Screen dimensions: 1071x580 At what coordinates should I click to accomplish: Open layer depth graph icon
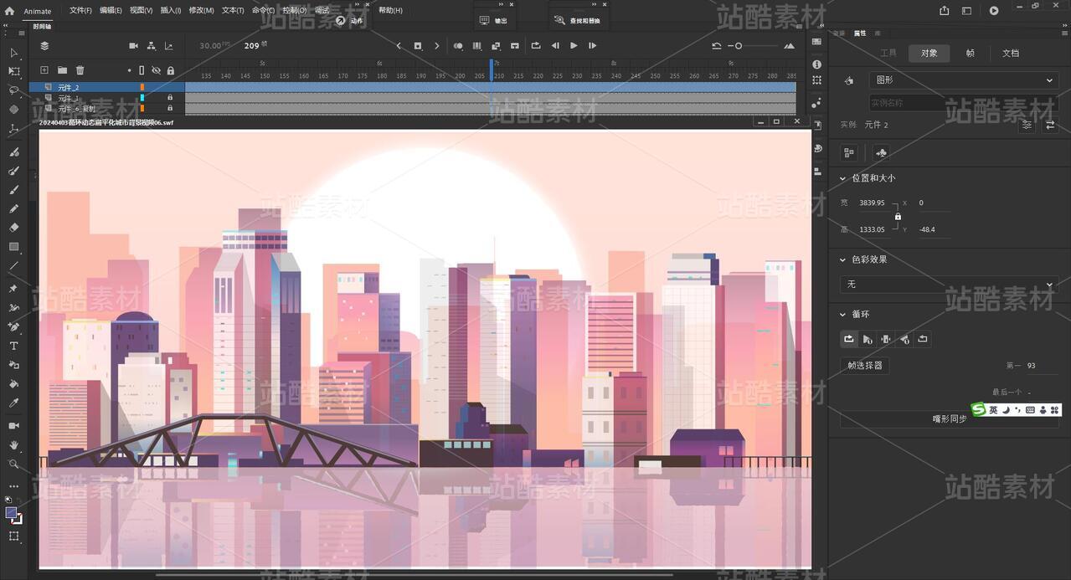[x=168, y=45]
